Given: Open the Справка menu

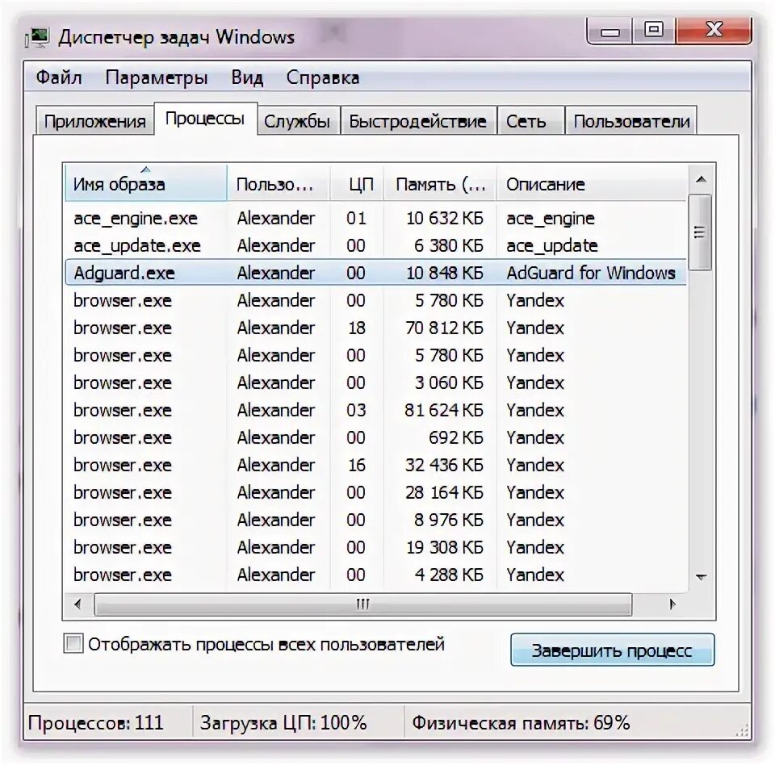Looking at the screenshot, I should click(x=322, y=77).
